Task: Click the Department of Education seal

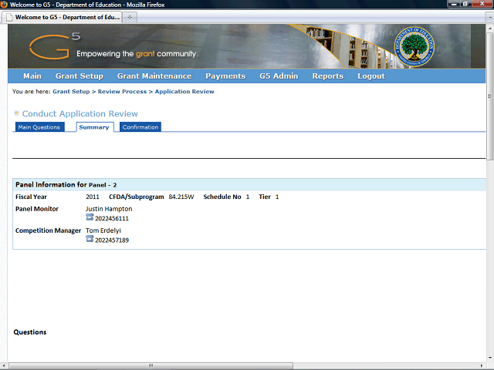Action: click(414, 46)
